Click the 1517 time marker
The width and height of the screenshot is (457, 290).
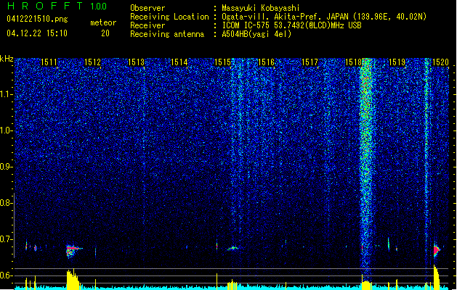tap(310, 62)
